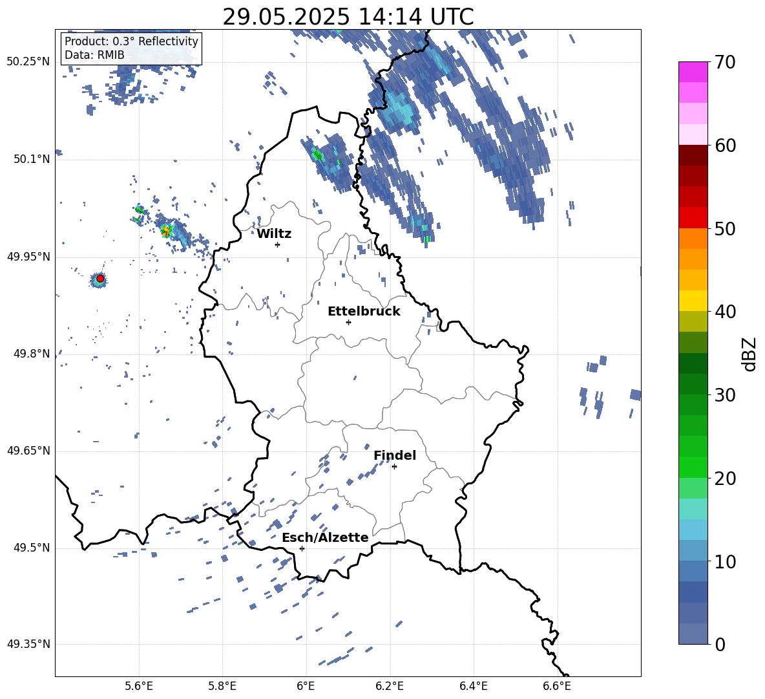Click the 5.8°E longitude label
The height and width of the screenshot is (699, 765).
click(x=222, y=686)
